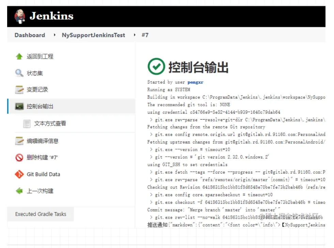Click 'git.exe --version # timeout=10' log line
The image size is (334, 248).
point(190,150)
